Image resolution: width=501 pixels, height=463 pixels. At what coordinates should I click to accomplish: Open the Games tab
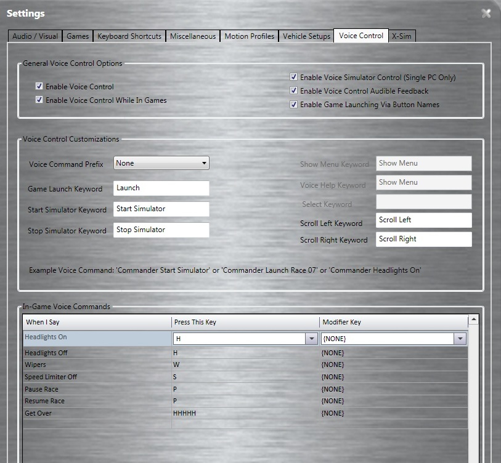(77, 36)
